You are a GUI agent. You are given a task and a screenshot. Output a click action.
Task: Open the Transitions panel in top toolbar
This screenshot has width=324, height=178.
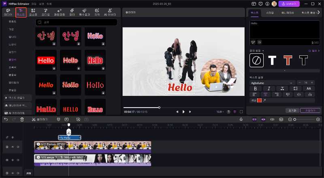(x=60, y=13)
